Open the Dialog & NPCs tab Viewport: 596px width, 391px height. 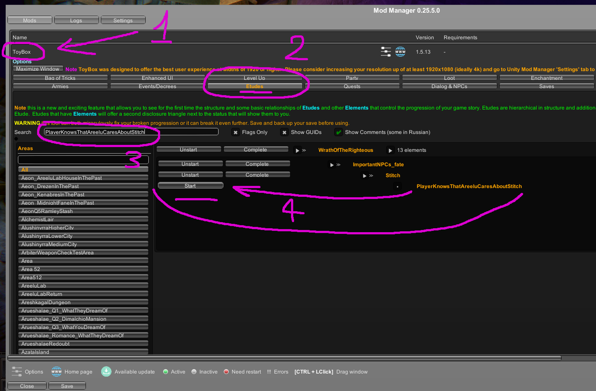[449, 86]
